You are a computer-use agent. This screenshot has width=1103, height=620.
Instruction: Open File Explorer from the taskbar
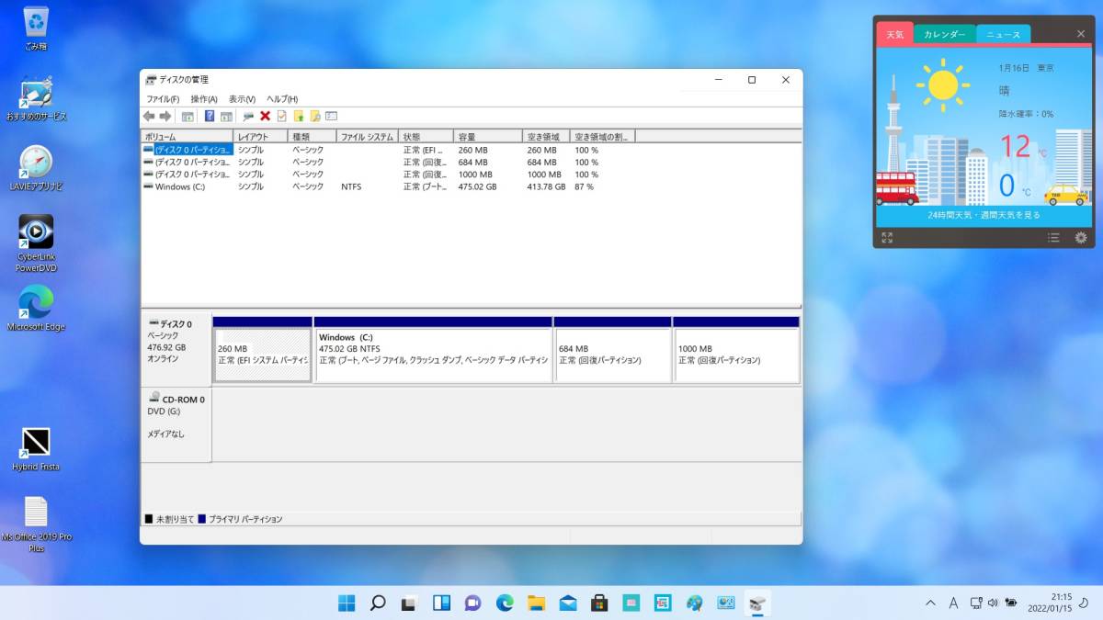pos(536,603)
